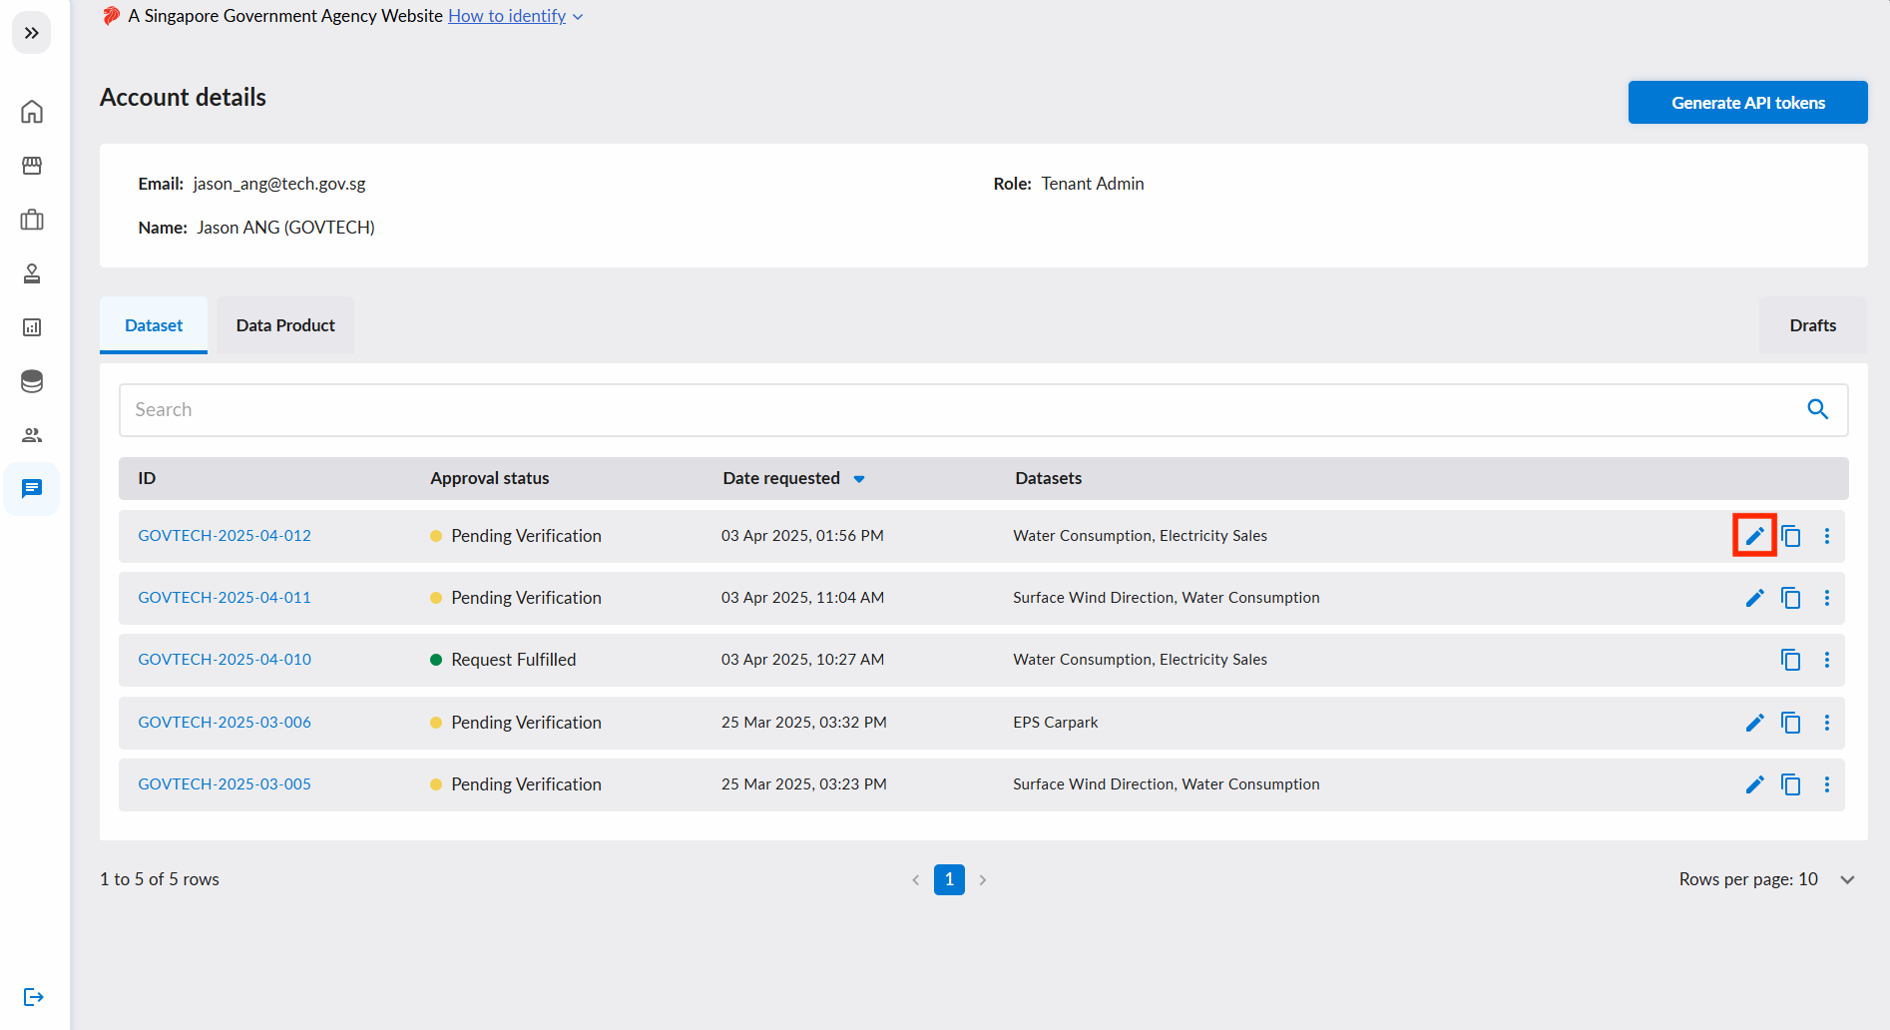The height and width of the screenshot is (1030, 1890).
Task: Open request link GOVTECH-2025-03-005
Action: pyautogui.click(x=225, y=784)
